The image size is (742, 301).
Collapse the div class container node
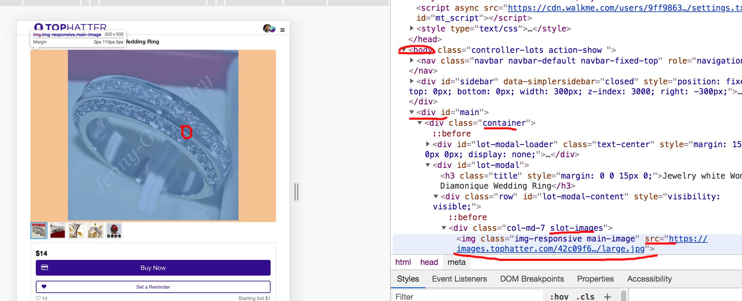(x=420, y=123)
